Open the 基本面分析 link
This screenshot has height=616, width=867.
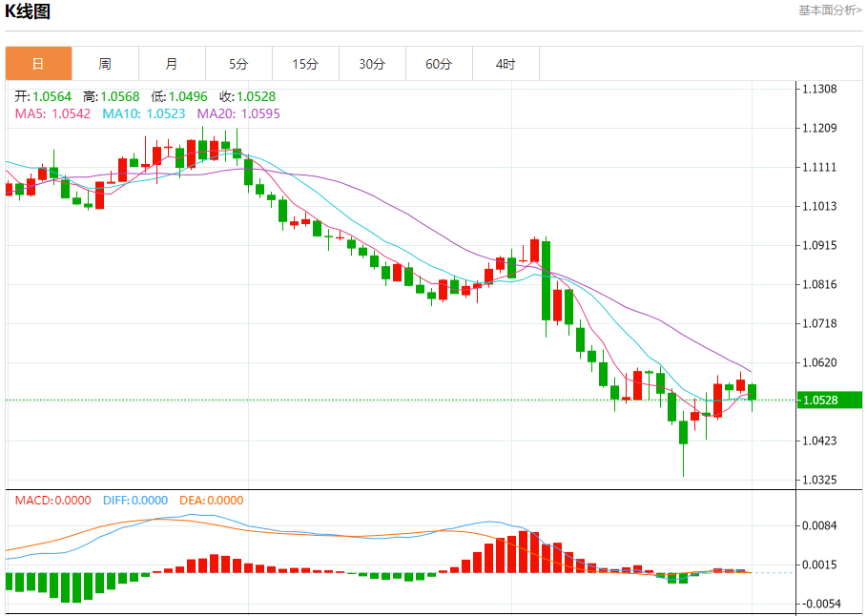click(829, 10)
